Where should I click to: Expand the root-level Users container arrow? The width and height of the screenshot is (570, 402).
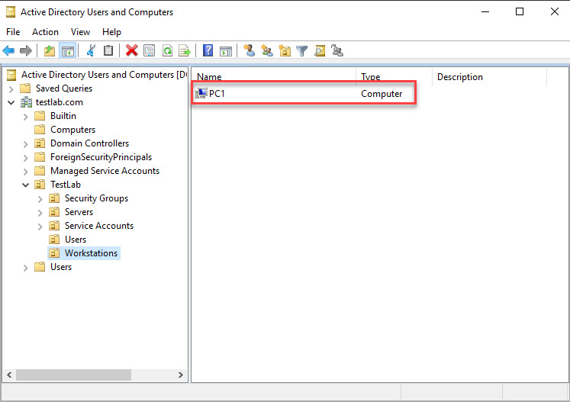tap(25, 268)
